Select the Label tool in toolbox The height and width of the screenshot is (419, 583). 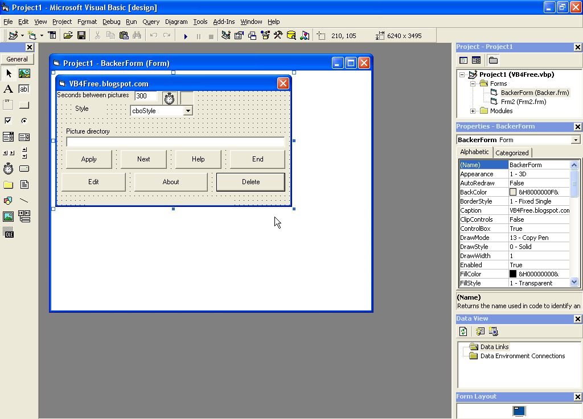coord(8,89)
